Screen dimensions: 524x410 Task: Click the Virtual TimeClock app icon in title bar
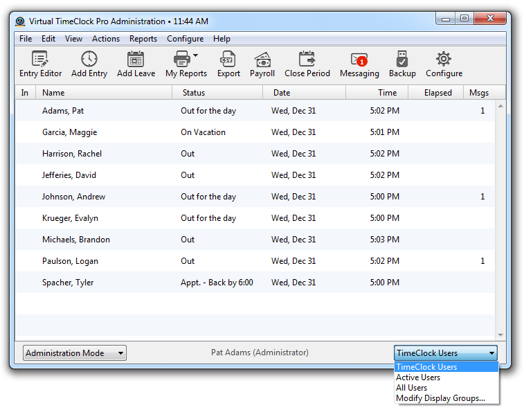(x=20, y=21)
